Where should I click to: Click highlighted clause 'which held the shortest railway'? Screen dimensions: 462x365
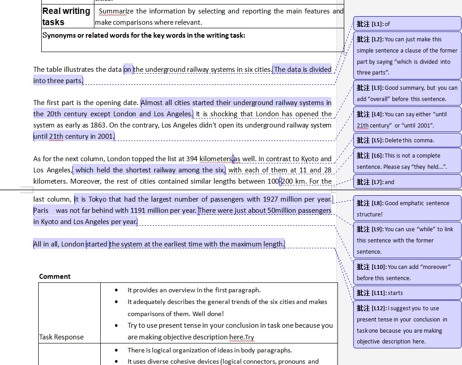pos(150,170)
